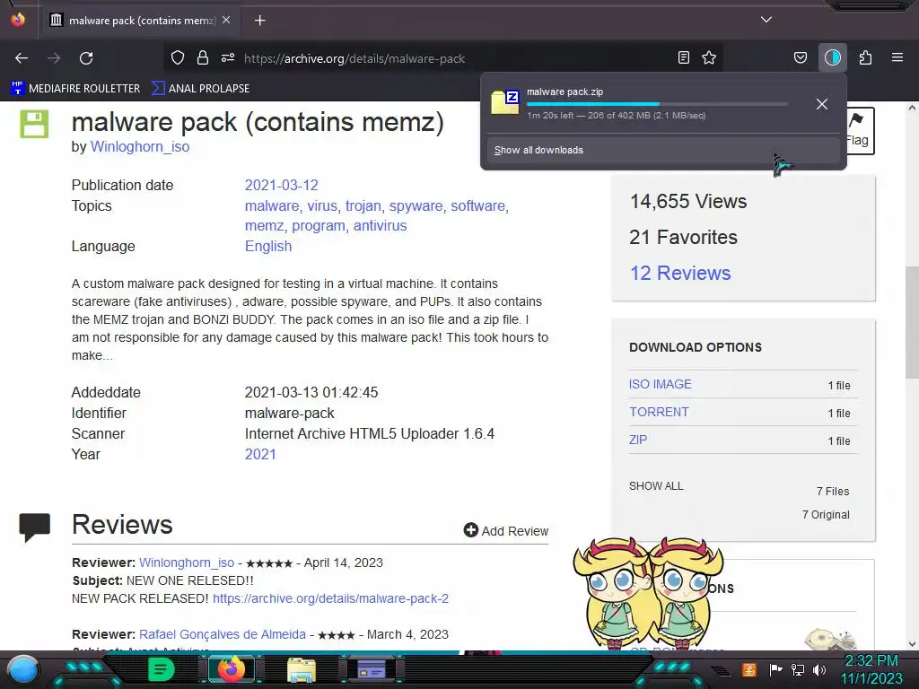The width and height of the screenshot is (919, 689).
Task: Open site security padlock info
Action: [x=203, y=57]
